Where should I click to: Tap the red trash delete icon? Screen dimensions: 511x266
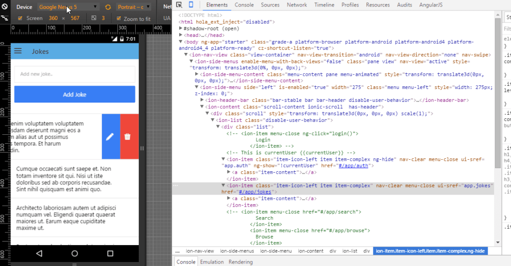[128, 137]
